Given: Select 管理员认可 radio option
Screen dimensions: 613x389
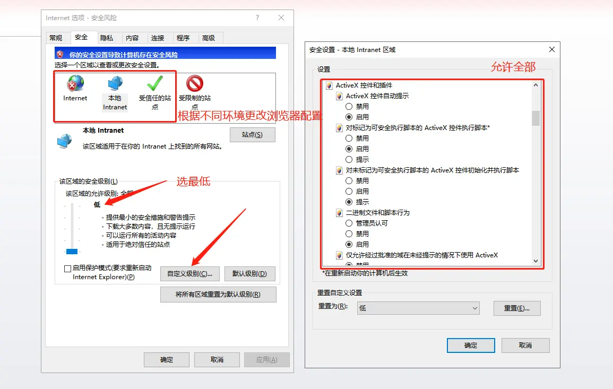Looking at the screenshot, I should coord(349,223).
